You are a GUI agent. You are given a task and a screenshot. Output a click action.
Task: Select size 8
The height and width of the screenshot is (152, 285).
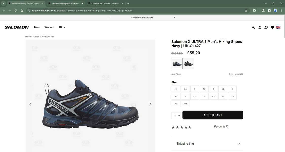tap(213, 89)
